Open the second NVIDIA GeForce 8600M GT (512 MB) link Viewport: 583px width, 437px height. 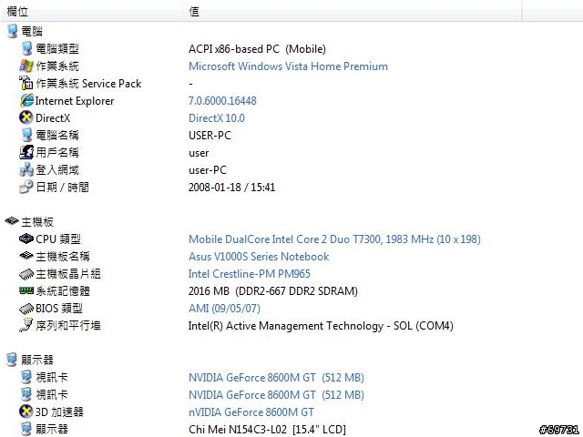(x=276, y=394)
